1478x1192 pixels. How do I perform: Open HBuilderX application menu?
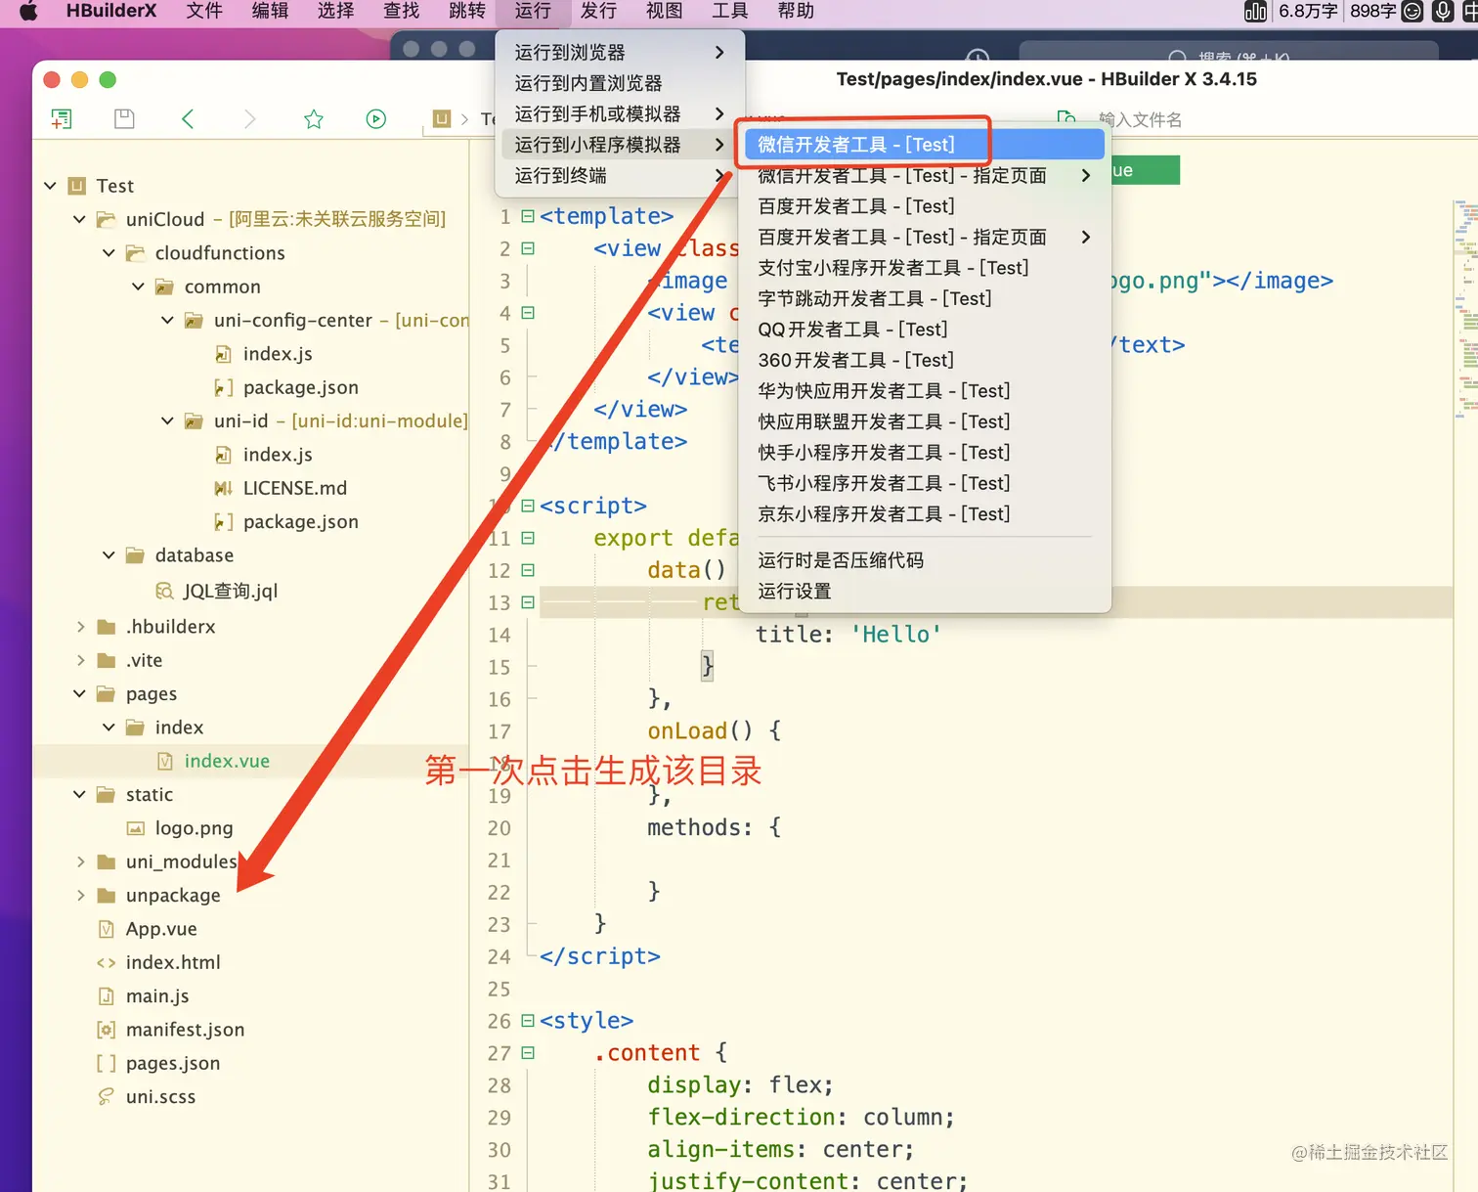pos(111,12)
